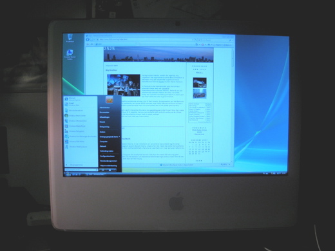Open Verbinding maken in Start menu

106,151
